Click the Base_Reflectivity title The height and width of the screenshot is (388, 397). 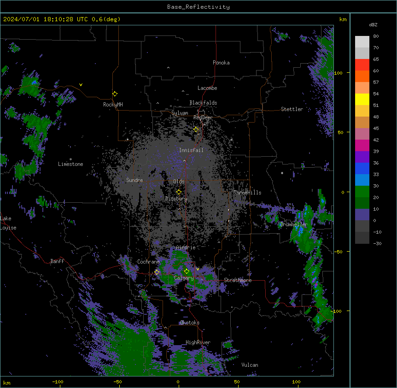tap(198, 7)
